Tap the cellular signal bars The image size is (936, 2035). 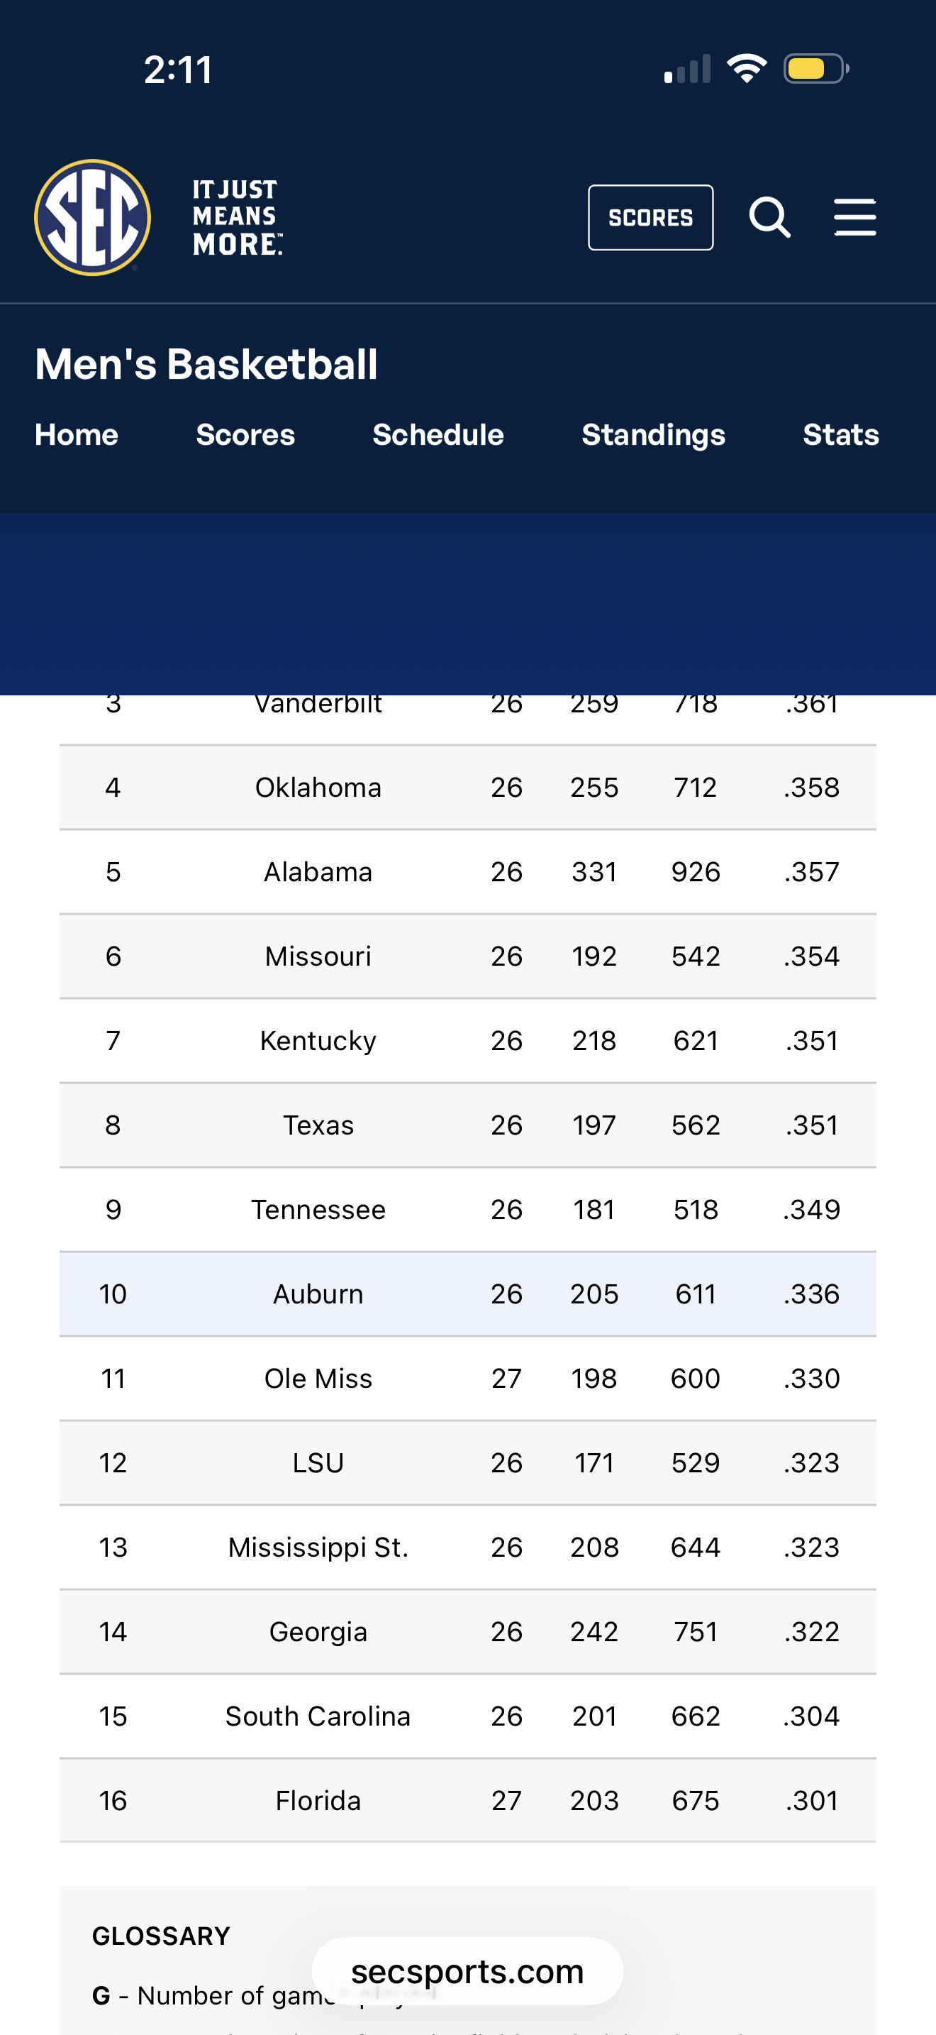[687, 69]
